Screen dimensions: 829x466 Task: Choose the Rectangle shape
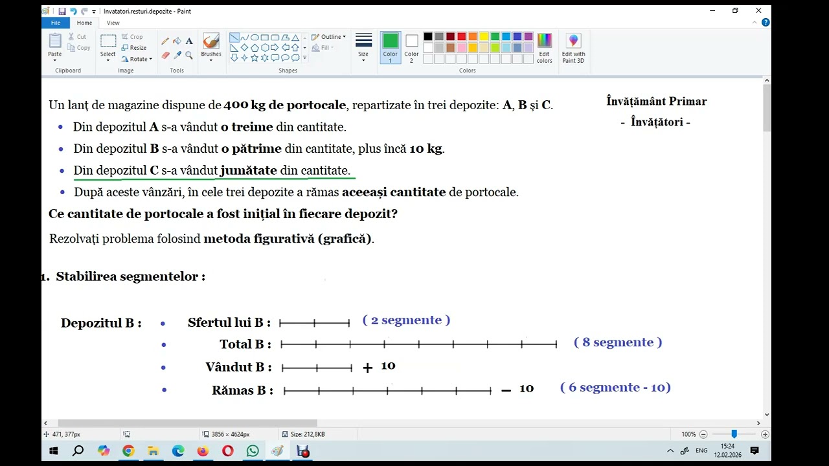(265, 38)
